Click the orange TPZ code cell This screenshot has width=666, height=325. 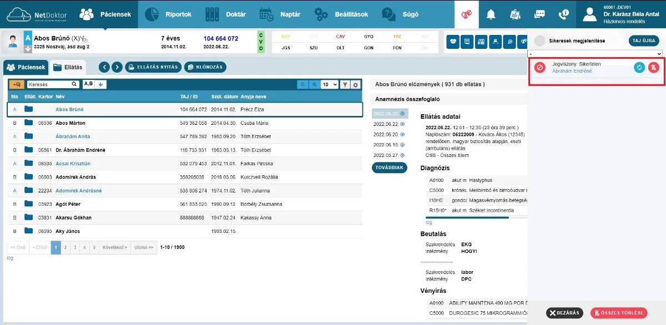(397, 37)
